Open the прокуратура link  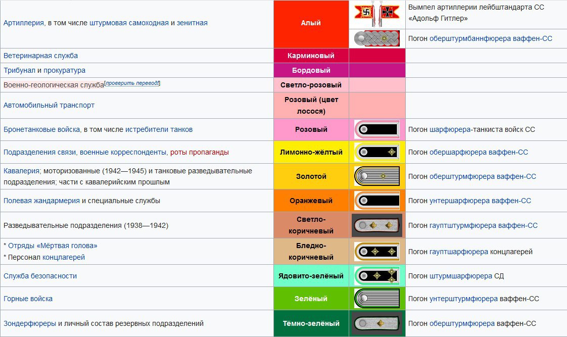point(64,70)
